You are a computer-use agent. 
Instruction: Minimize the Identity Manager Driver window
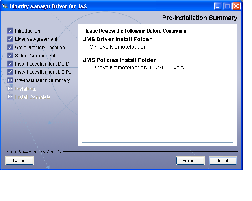pyautogui.click(x=219, y=6)
